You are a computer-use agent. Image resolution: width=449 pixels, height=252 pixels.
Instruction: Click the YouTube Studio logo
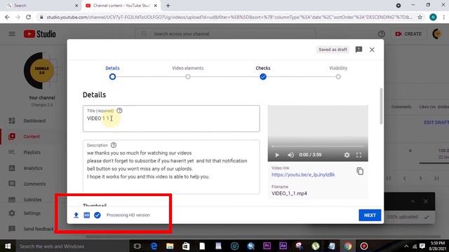tap(40, 34)
